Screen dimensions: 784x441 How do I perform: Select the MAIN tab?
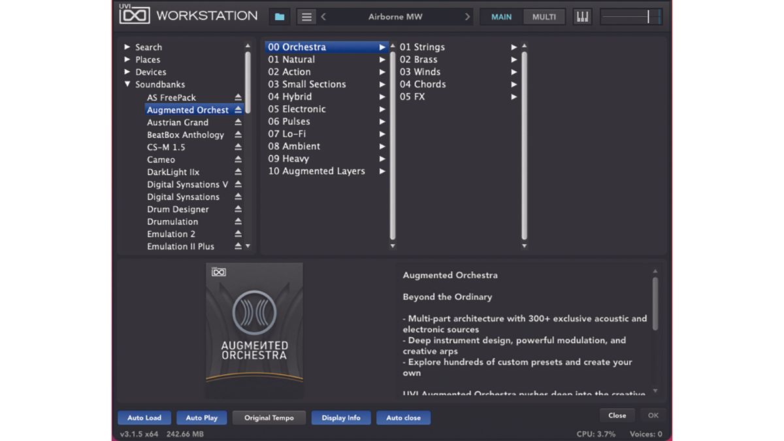(501, 16)
